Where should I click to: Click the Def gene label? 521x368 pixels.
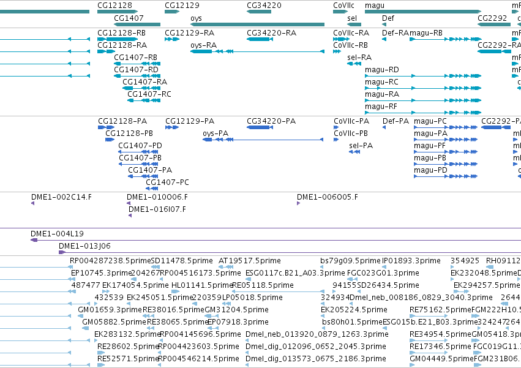[x=388, y=18]
